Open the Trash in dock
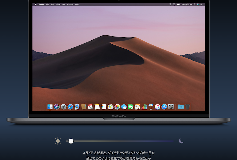The width and height of the screenshot is (237, 160). click(x=188, y=107)
